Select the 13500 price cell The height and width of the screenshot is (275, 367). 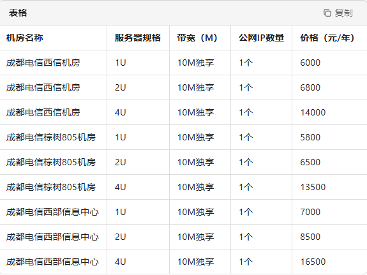tap(313, 187)
